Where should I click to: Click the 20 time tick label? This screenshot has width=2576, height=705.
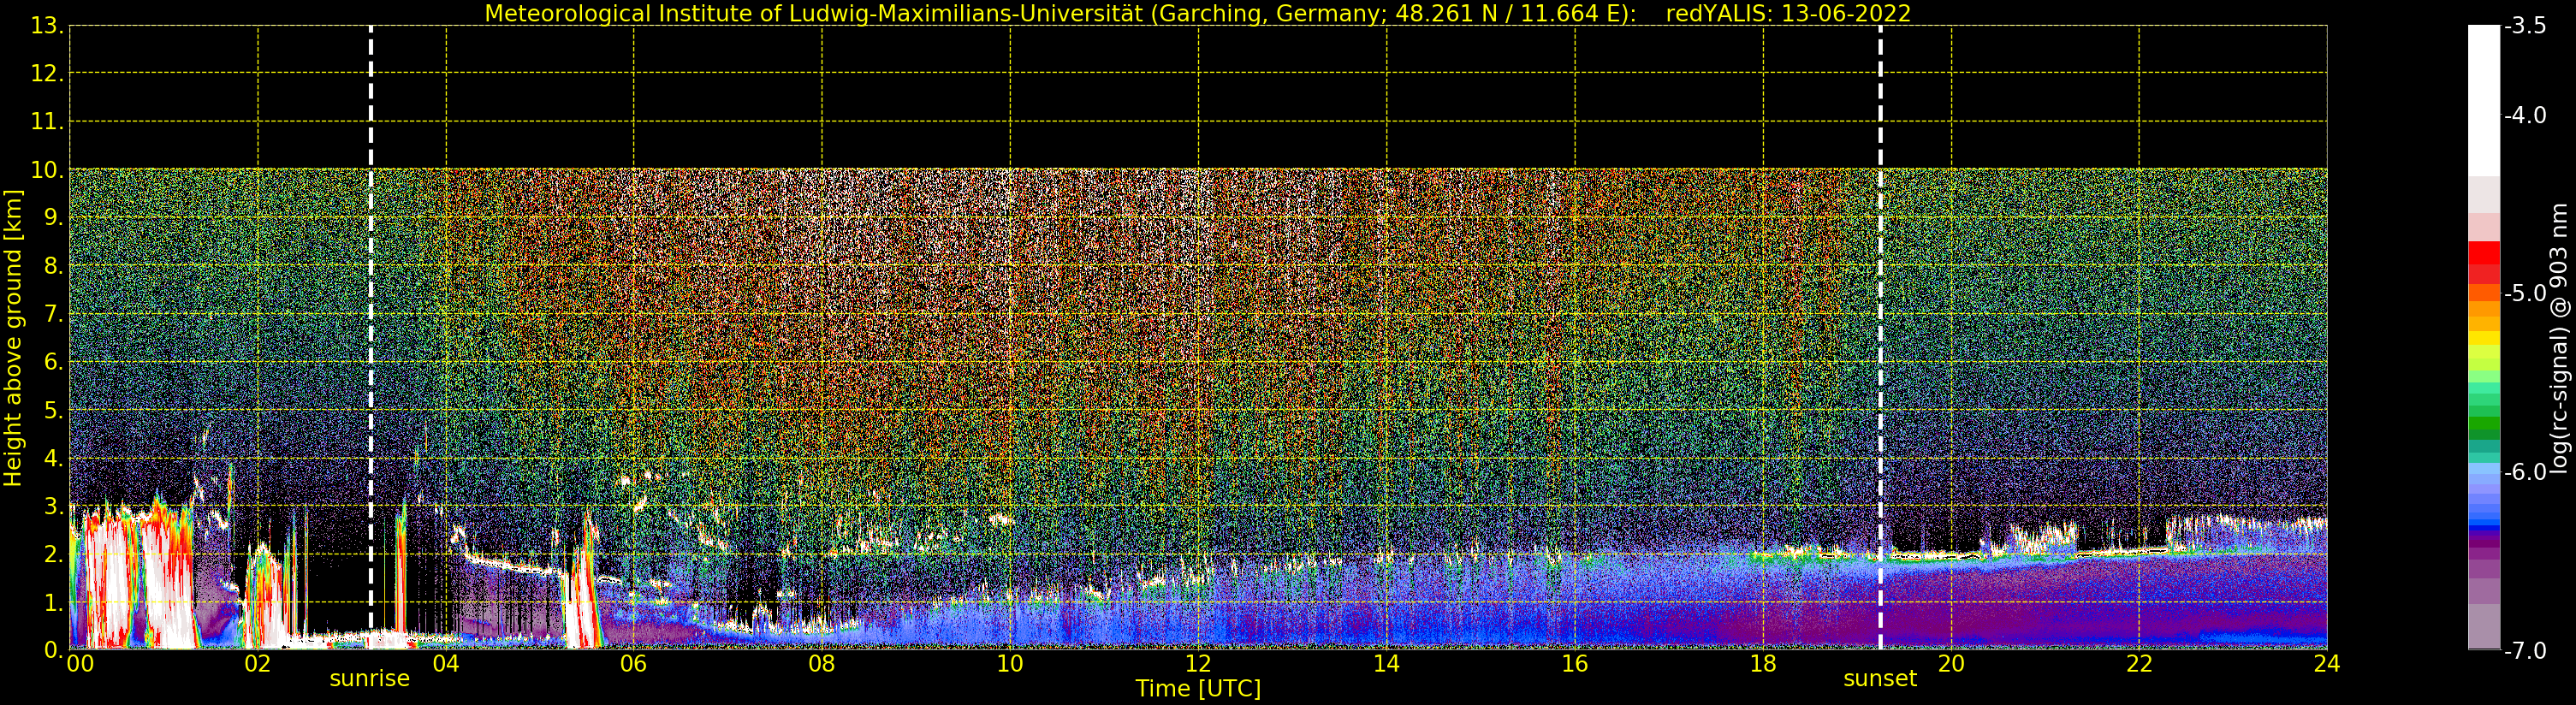coord(1951,664)
